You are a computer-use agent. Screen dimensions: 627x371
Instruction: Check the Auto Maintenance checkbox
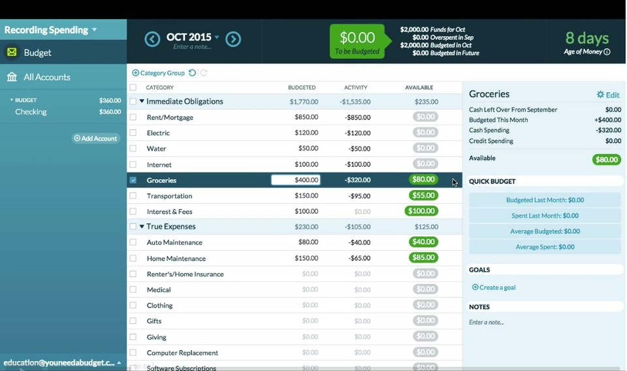[133, 242]
